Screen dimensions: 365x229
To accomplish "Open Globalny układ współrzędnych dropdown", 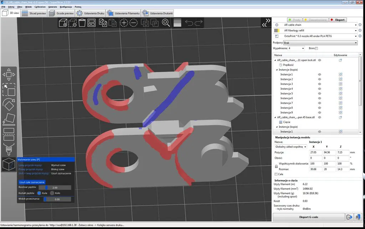I will (291, 147).
